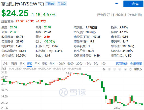The image size is (144, 110).
Task: Shift chart left with the left chevron
Action: 120,69
